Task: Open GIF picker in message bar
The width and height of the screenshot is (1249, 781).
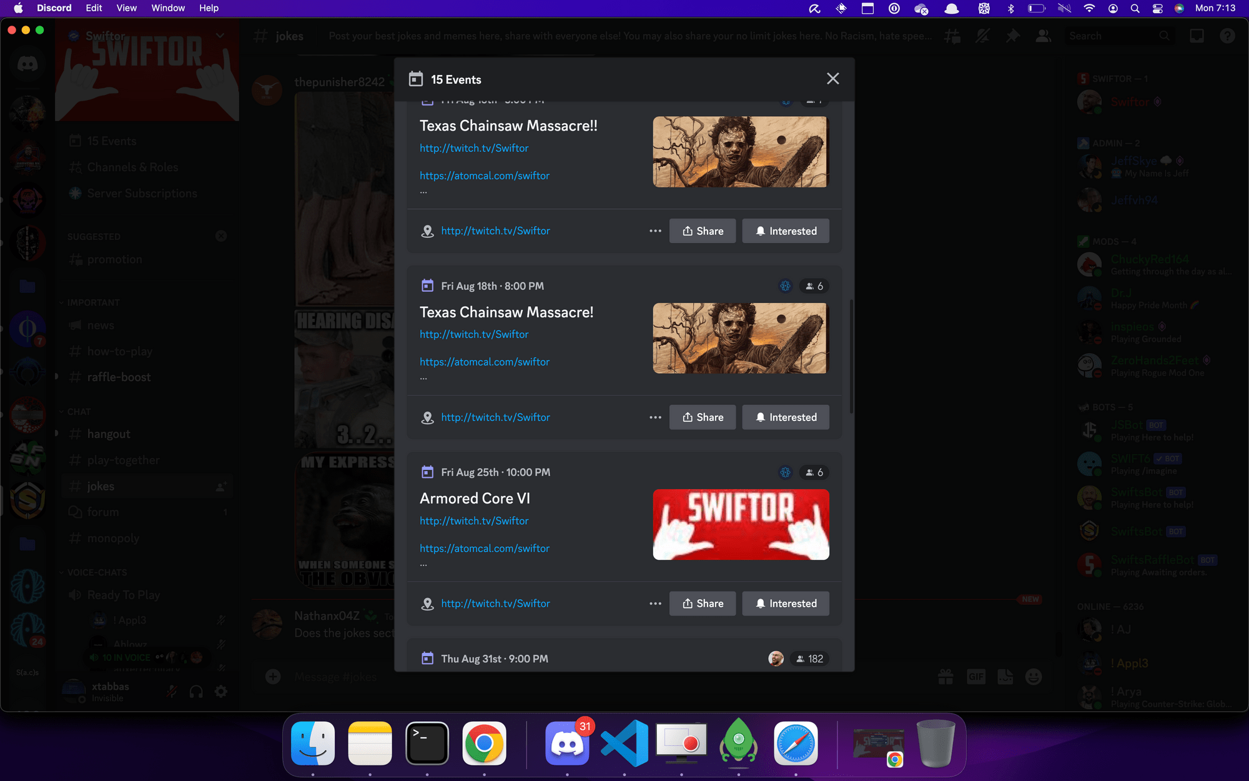Action: click(976, 677)
